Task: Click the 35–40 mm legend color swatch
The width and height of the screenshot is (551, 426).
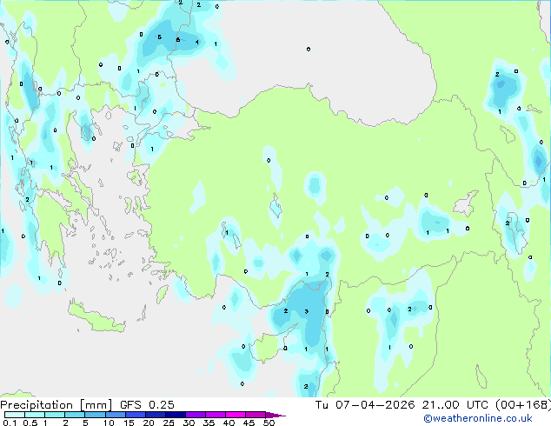Action: (x=215, y=415)
